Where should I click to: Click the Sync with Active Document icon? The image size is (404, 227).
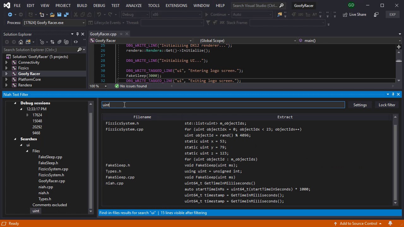coord(52,42)
